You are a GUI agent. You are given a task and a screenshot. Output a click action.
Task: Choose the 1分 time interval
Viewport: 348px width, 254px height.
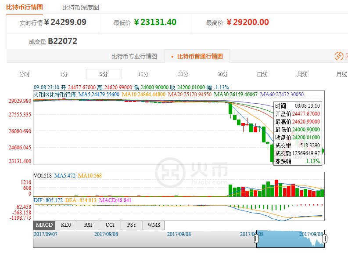(64, 74)
